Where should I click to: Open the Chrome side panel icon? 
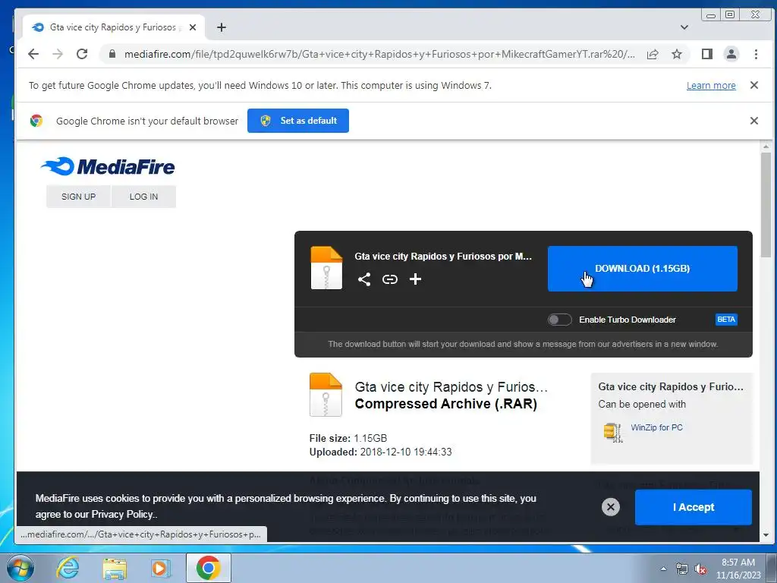[x=707, y=54]
